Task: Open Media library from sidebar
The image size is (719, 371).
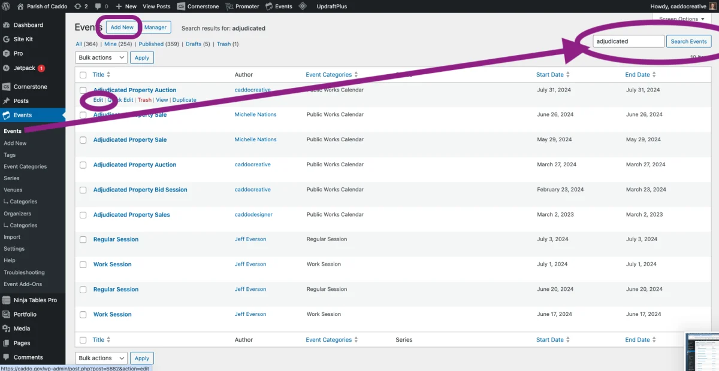Action: point(22,329)
